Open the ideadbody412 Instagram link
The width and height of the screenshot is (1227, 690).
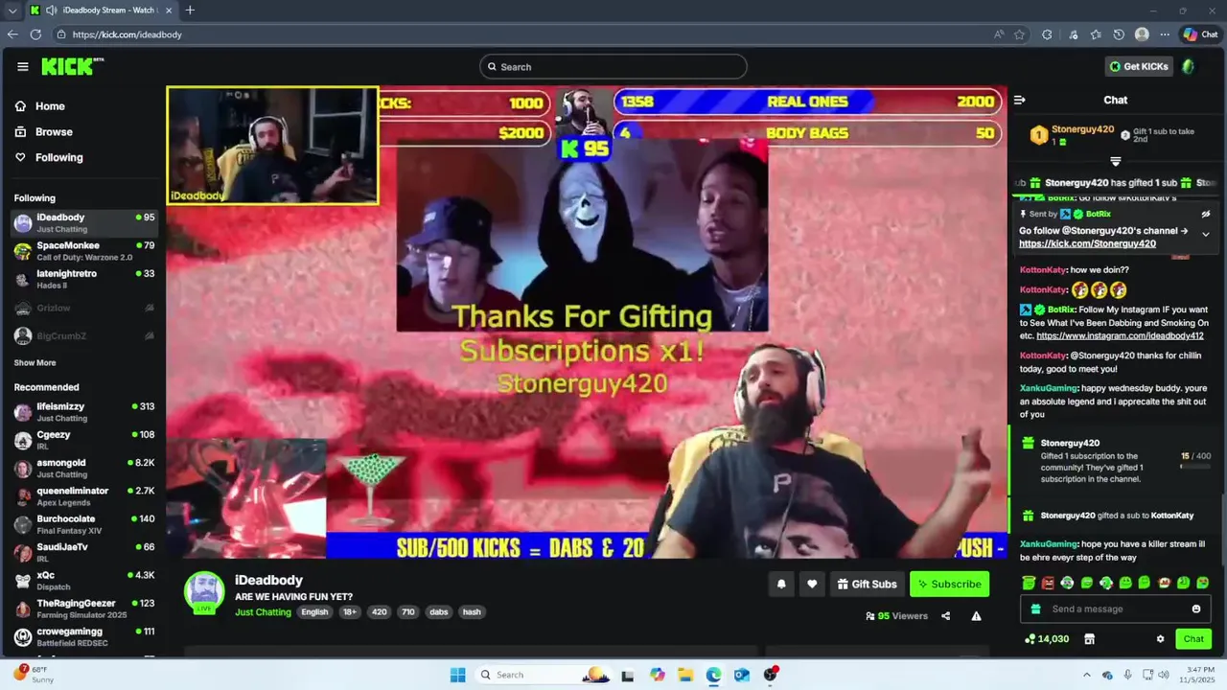[x=1120, y=336]
